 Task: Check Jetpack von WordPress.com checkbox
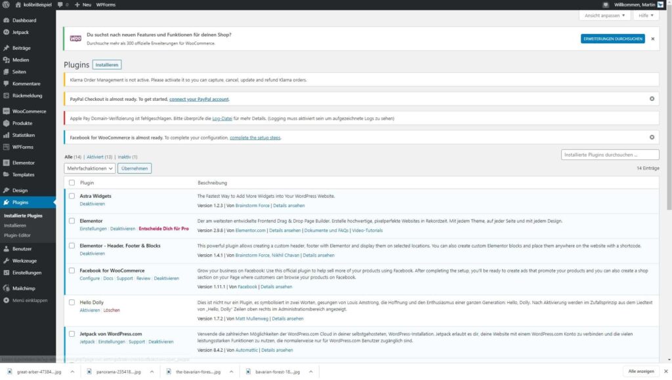coord(72,333)
